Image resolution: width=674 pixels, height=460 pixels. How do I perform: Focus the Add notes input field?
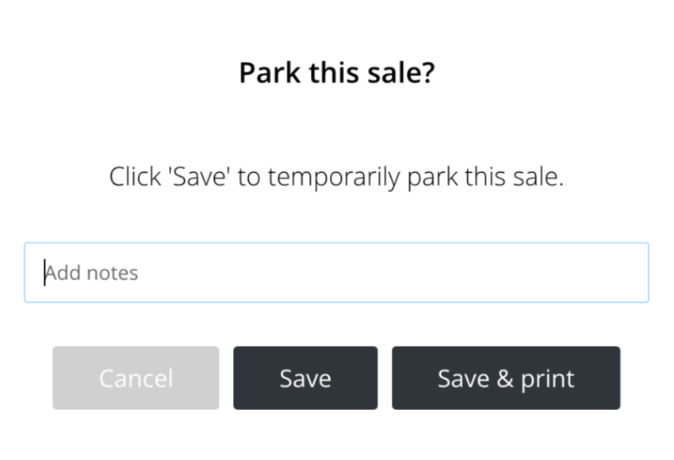pyautogui.click(x=336, y=273)
